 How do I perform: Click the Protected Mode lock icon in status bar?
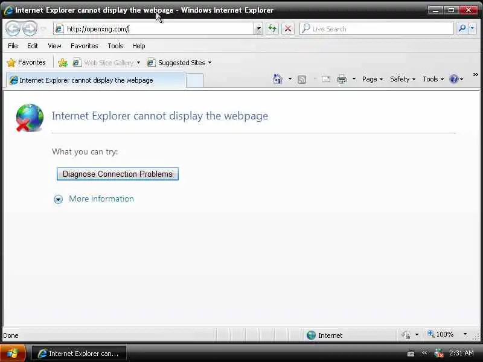pyautogui.click(x=406, y=335)
